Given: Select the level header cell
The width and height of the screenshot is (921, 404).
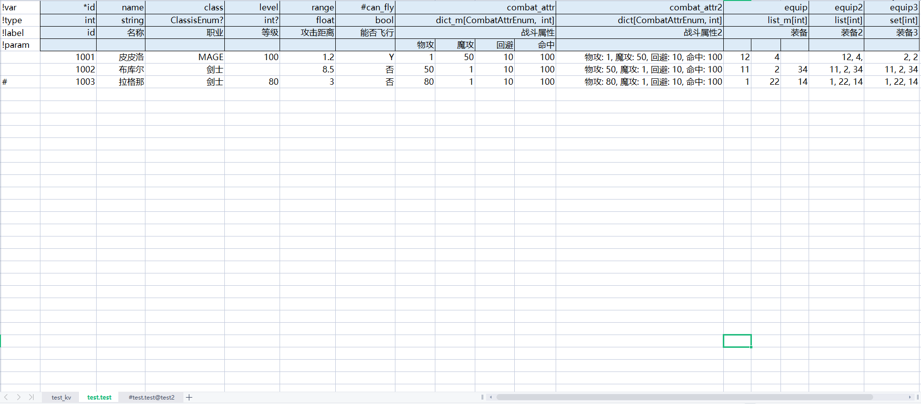Looking at the screenshot, I should tap(252, 7).
